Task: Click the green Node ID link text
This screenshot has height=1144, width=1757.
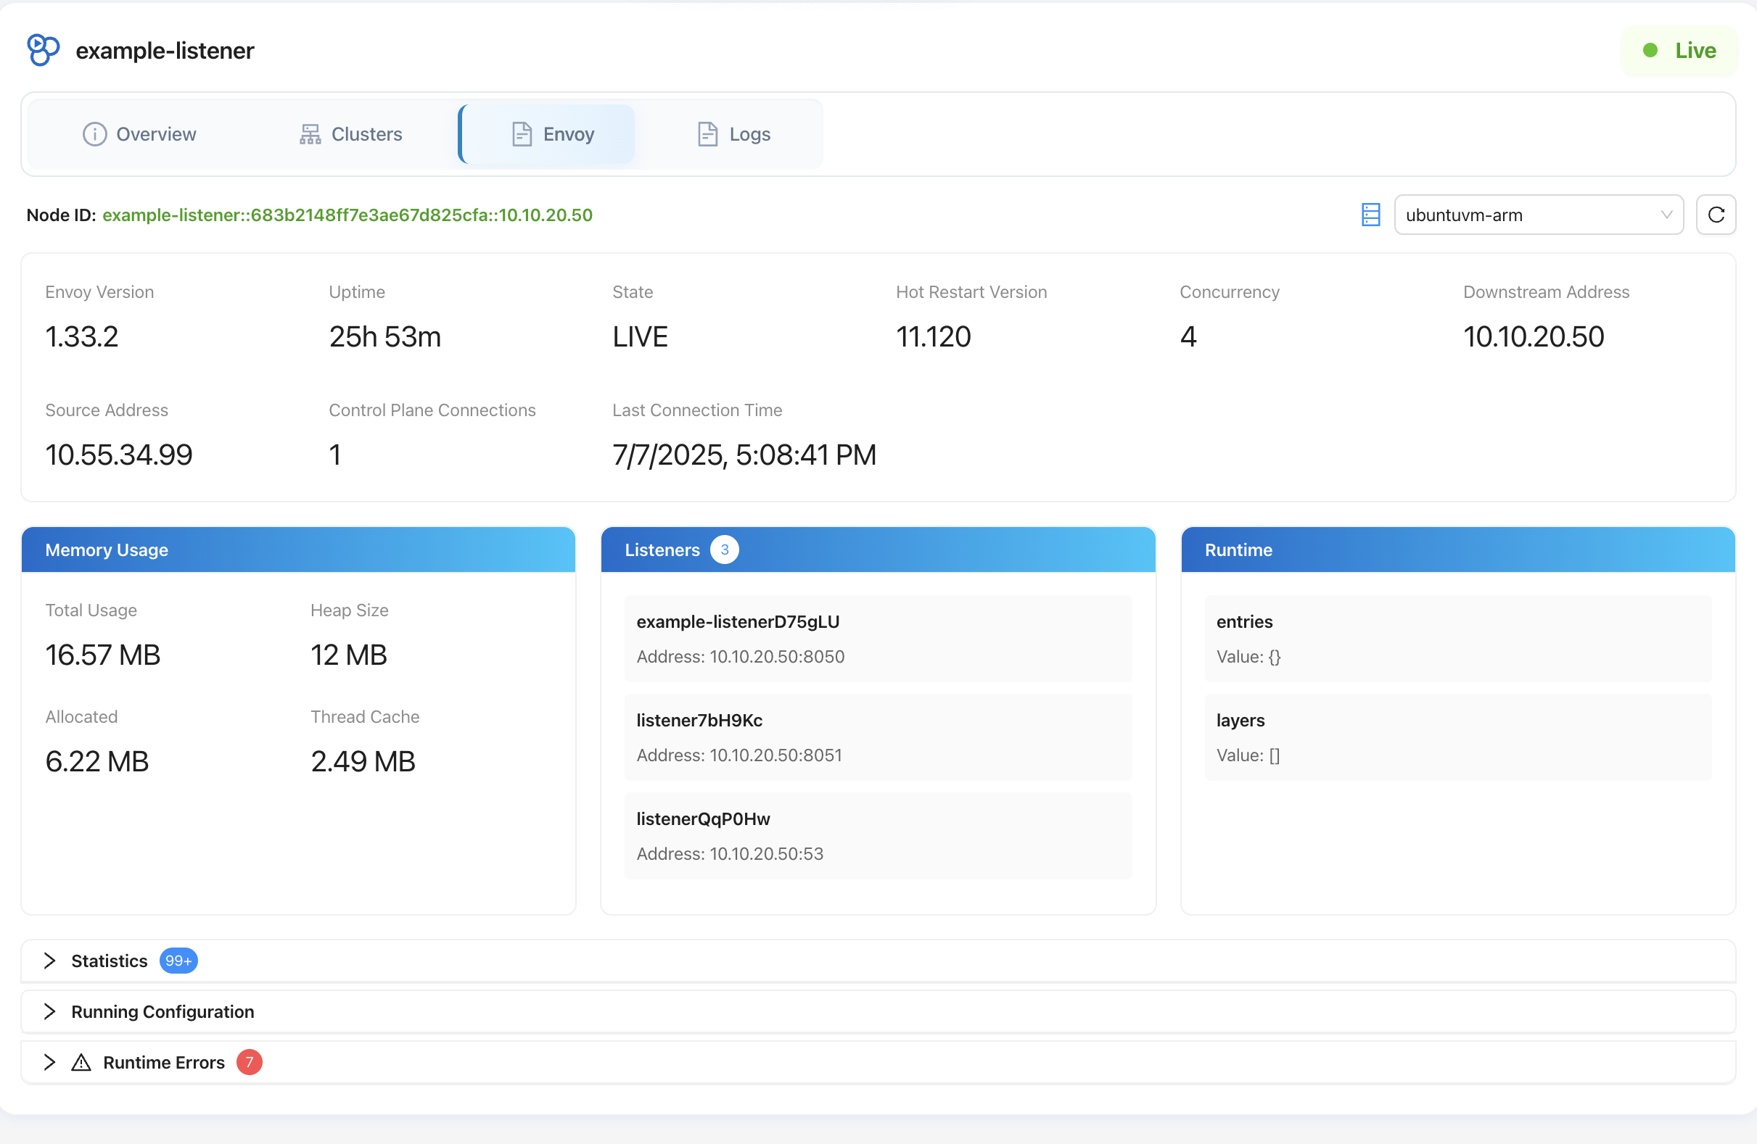Action: pyautogui.click(x=347, y=215)
